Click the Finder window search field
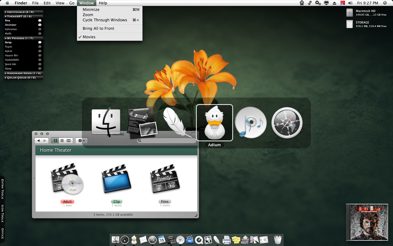Screen dimensions: 393x246 [166, 140]
